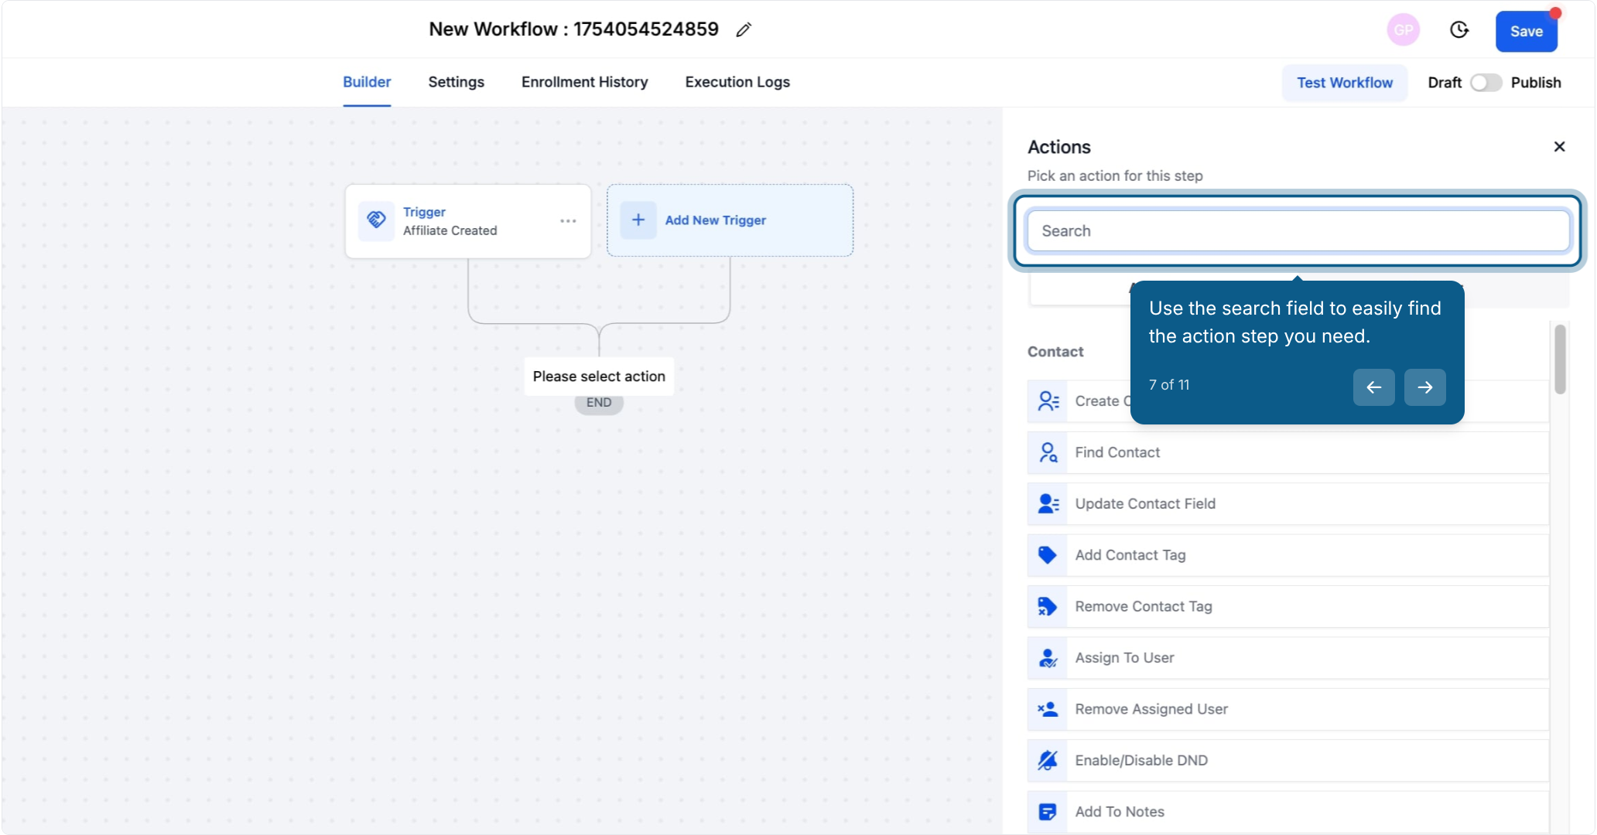
Task: Select the Assign To User icon
Action: tap(1048, 658)
